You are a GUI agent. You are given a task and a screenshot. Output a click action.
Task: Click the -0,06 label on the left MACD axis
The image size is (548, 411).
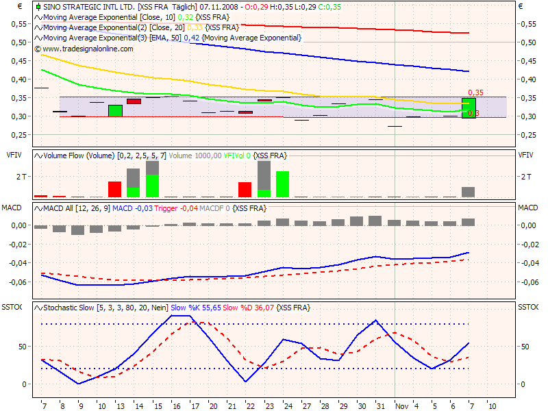pyautogui.click(x=18, y=282)
